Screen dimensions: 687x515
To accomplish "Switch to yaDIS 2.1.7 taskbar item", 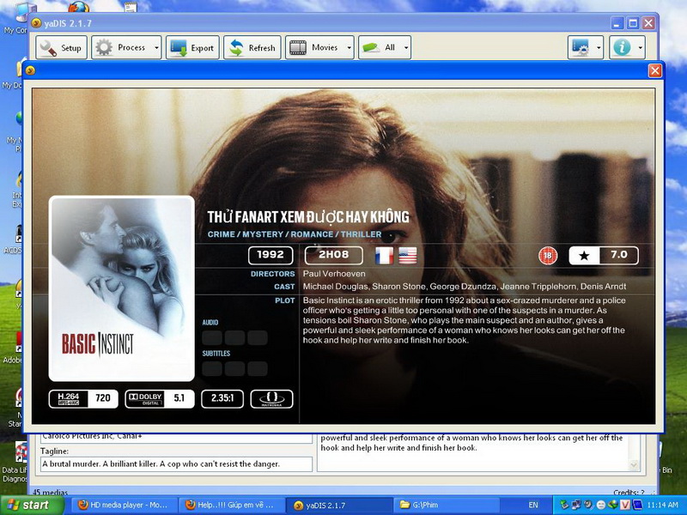I will (x=337, y=505).
